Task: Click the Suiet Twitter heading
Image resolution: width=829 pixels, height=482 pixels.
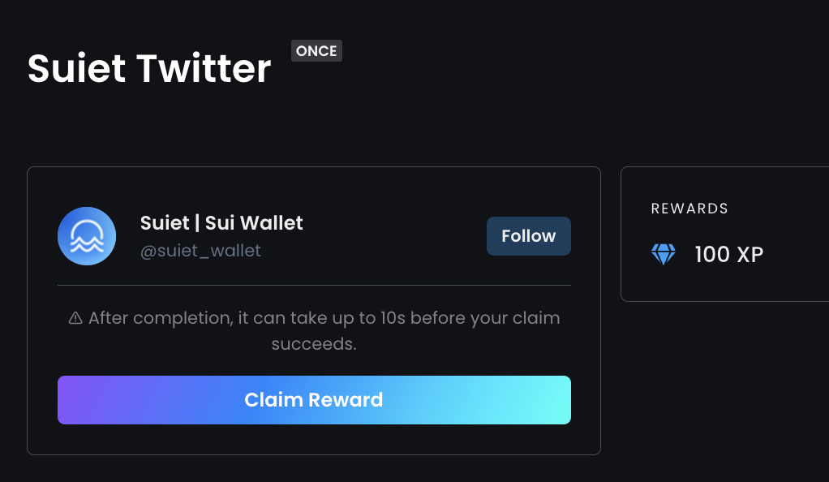Action: point(149,68)
